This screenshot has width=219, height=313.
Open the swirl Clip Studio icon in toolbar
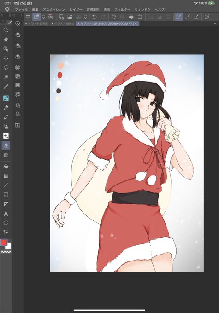(50, 17)
